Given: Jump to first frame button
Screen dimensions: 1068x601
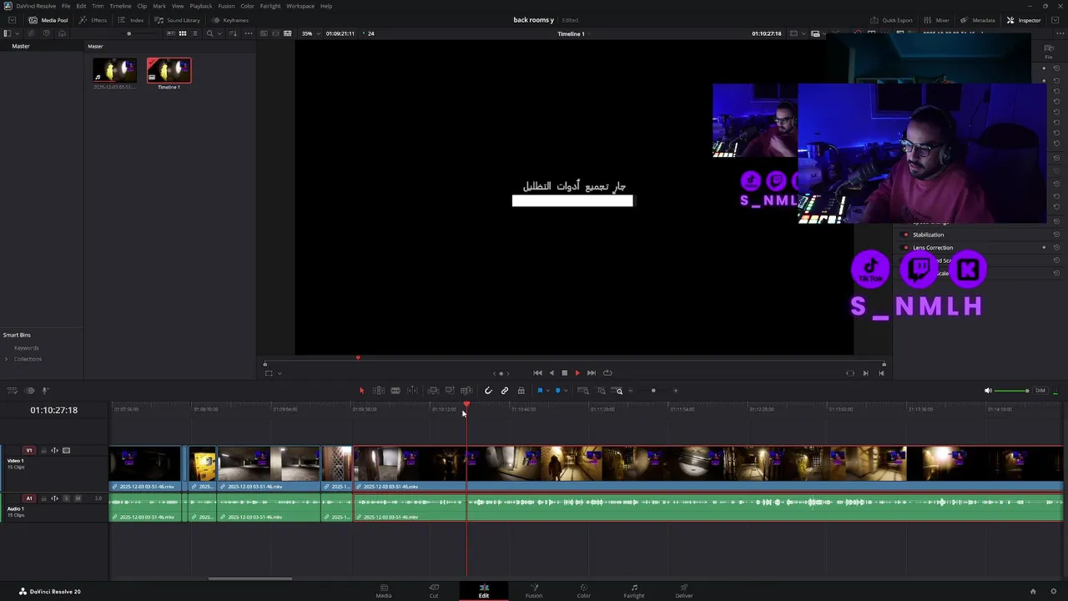Looking at the screenshot, I should (x=537, y=373).
